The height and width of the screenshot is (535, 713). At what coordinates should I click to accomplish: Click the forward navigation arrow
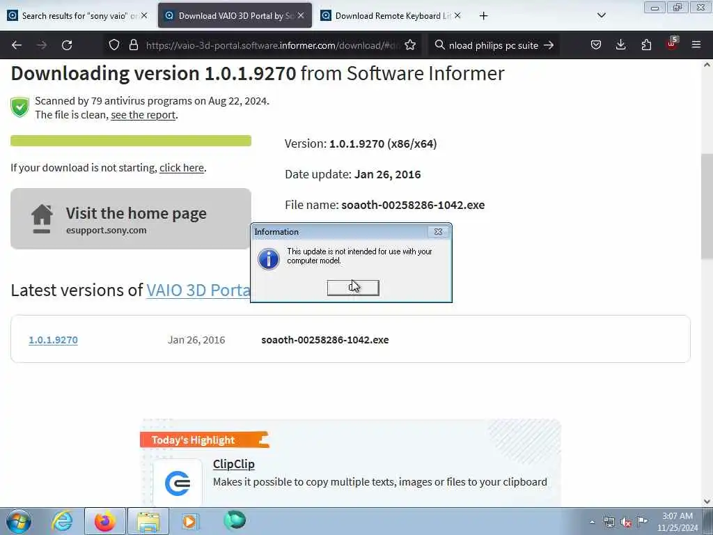pos(42,45)
